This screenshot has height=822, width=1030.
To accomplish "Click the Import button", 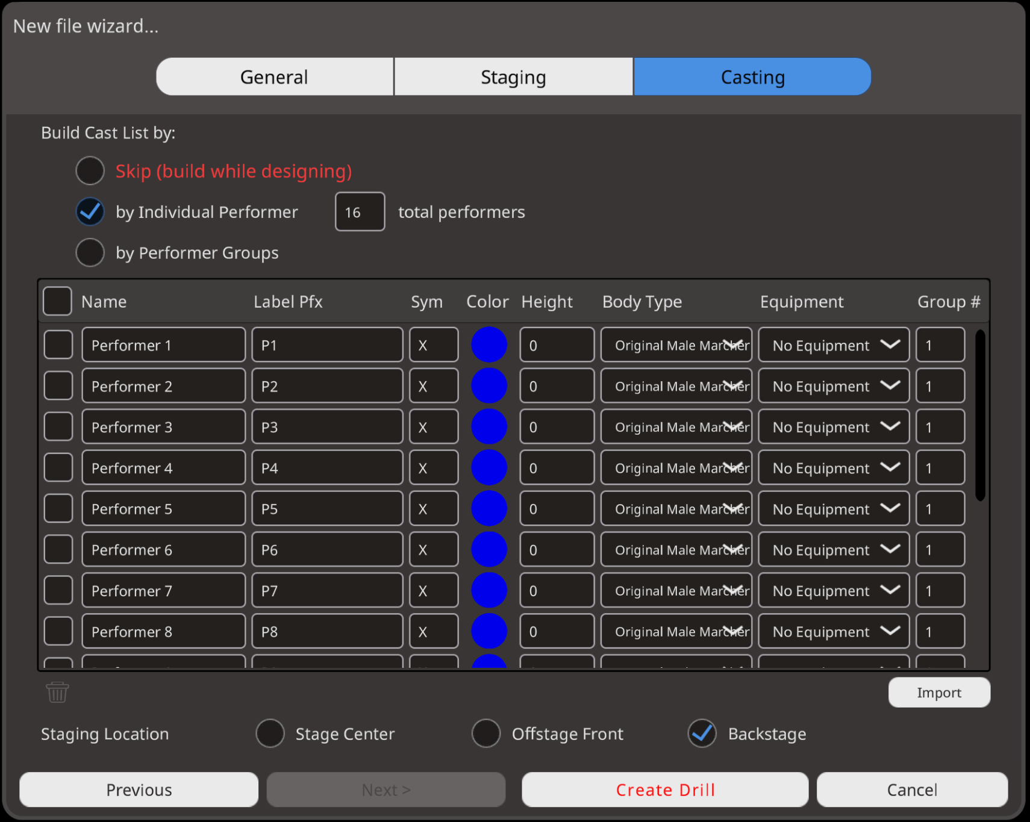I will (x=938, y=693).
